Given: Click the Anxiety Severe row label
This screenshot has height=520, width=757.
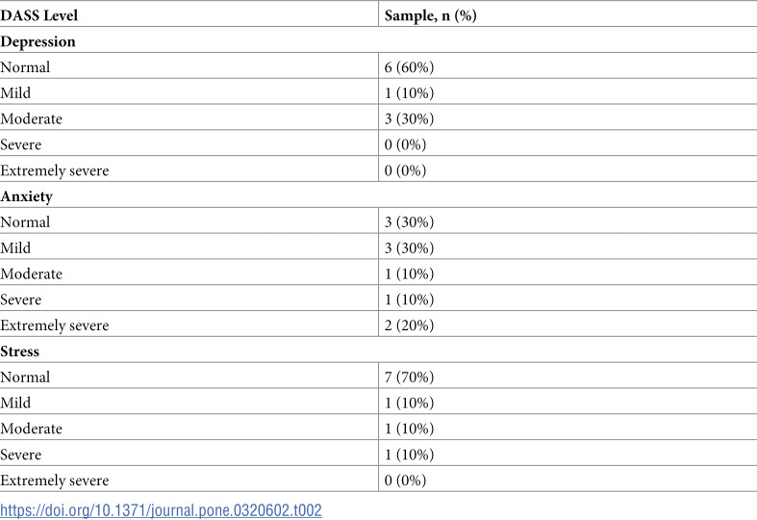Looking at the screenshot, I should (x=21, y=299).
